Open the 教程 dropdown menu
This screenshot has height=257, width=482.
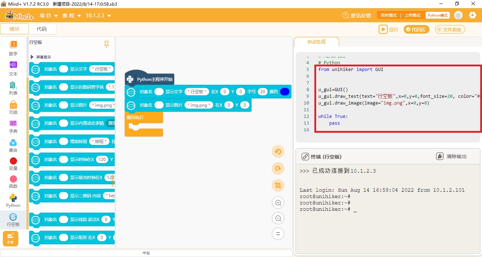click(x=72, y=16)
